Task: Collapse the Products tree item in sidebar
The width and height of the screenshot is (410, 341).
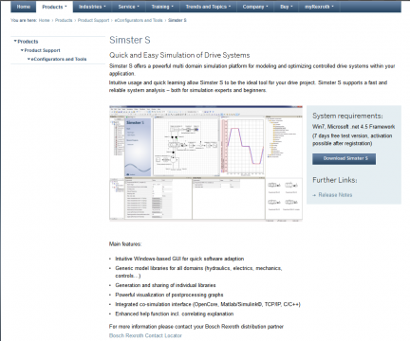Action: [26, 42]
